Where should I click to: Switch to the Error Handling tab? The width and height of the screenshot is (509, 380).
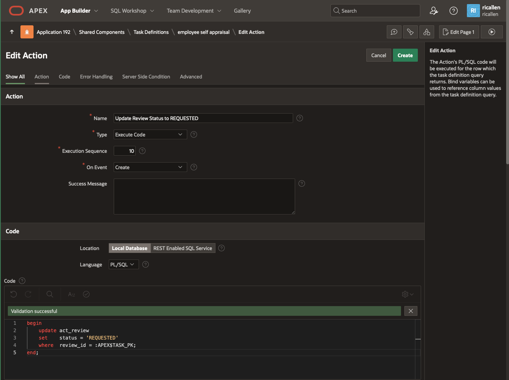click(x=96, y=76)
